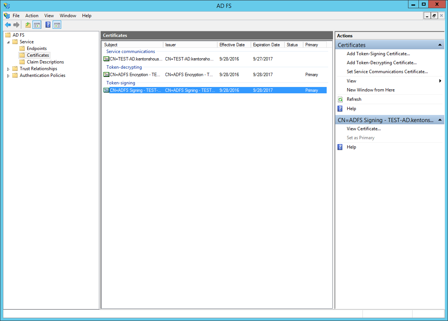Click the AD FS root folder icon
This screenshot has width=448, height=321.
pyautogui.click(x=8, y=35)
